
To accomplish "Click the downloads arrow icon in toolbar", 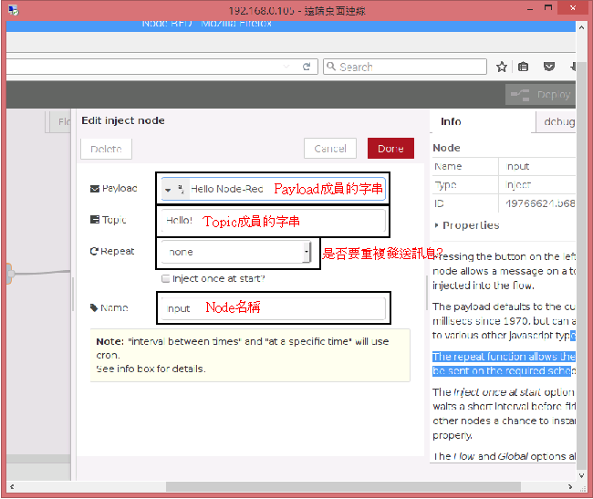I will (x=573, y=67).
